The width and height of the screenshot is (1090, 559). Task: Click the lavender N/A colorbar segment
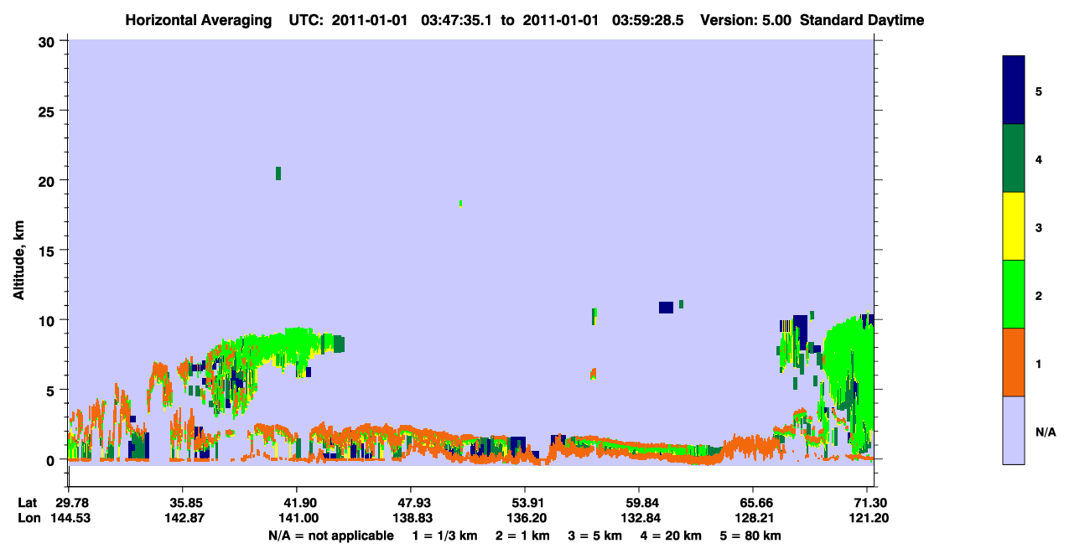(x=1014, y=430)
